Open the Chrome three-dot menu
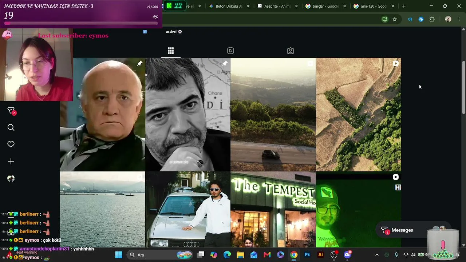466x262 pixels. pos(459,19)
